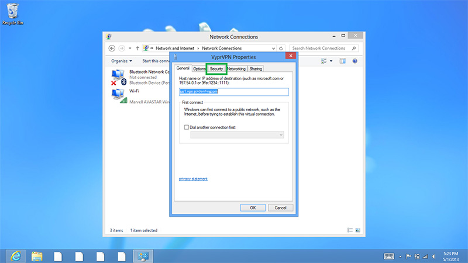Open the privacy statement link
468x263 pixels.
(x=193, y=179)
